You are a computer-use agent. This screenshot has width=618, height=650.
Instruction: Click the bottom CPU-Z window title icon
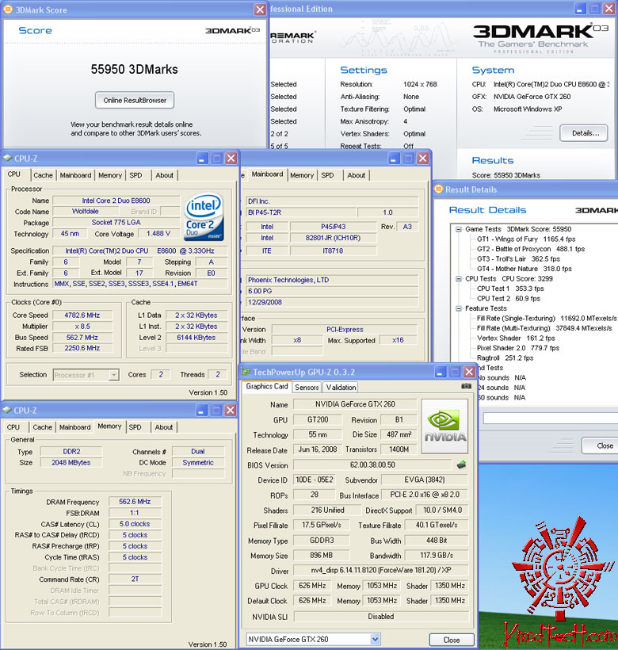point(6,410)
